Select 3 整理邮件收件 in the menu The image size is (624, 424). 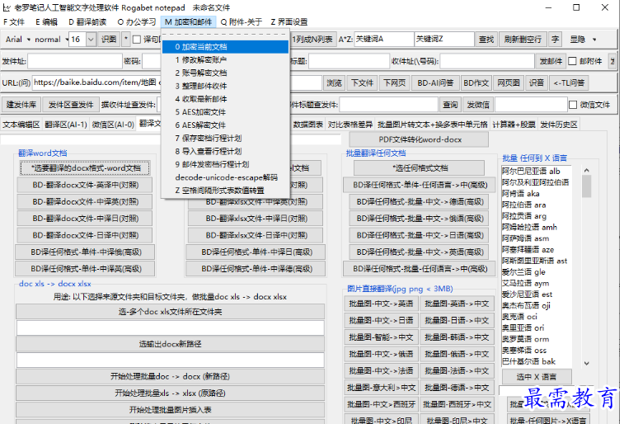click(225, 86)
